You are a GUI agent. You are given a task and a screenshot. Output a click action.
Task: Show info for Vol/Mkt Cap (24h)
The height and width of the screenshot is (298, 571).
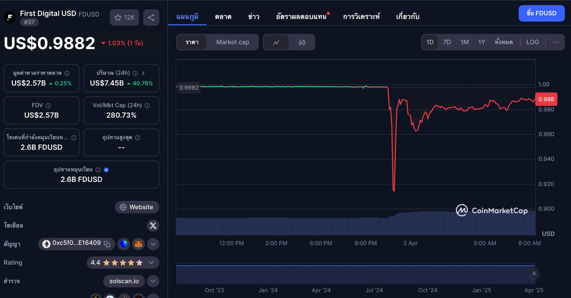[x=147, y=105]
